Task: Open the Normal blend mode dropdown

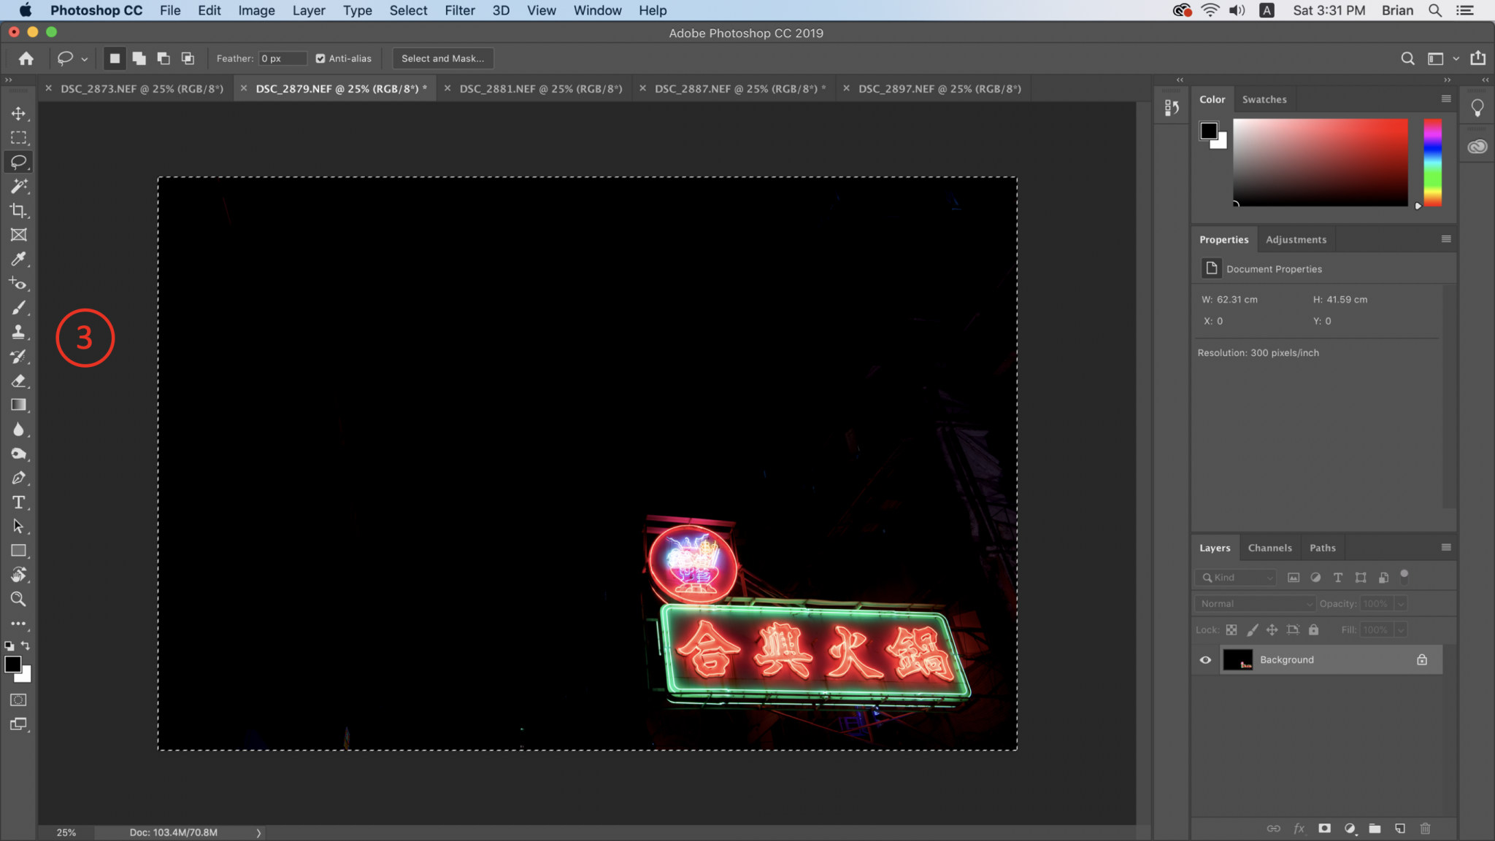Action: coord(1255,604)
